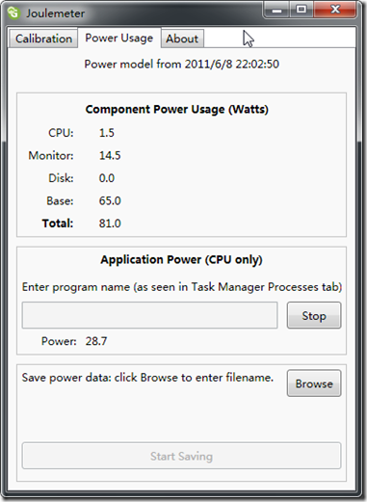The height and width of the screenshot is (502, 367).
Task: Switch to the Calibration tab
Action: pos(43,39)
